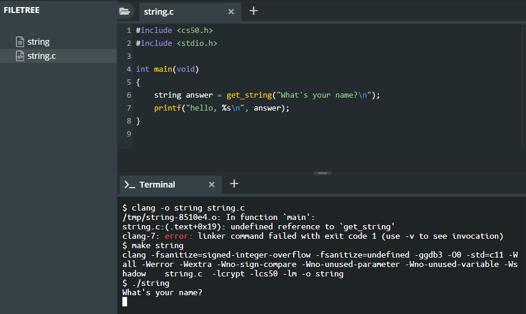
Task: Click the FILETREE panel header
Action: tap(22, 10)
